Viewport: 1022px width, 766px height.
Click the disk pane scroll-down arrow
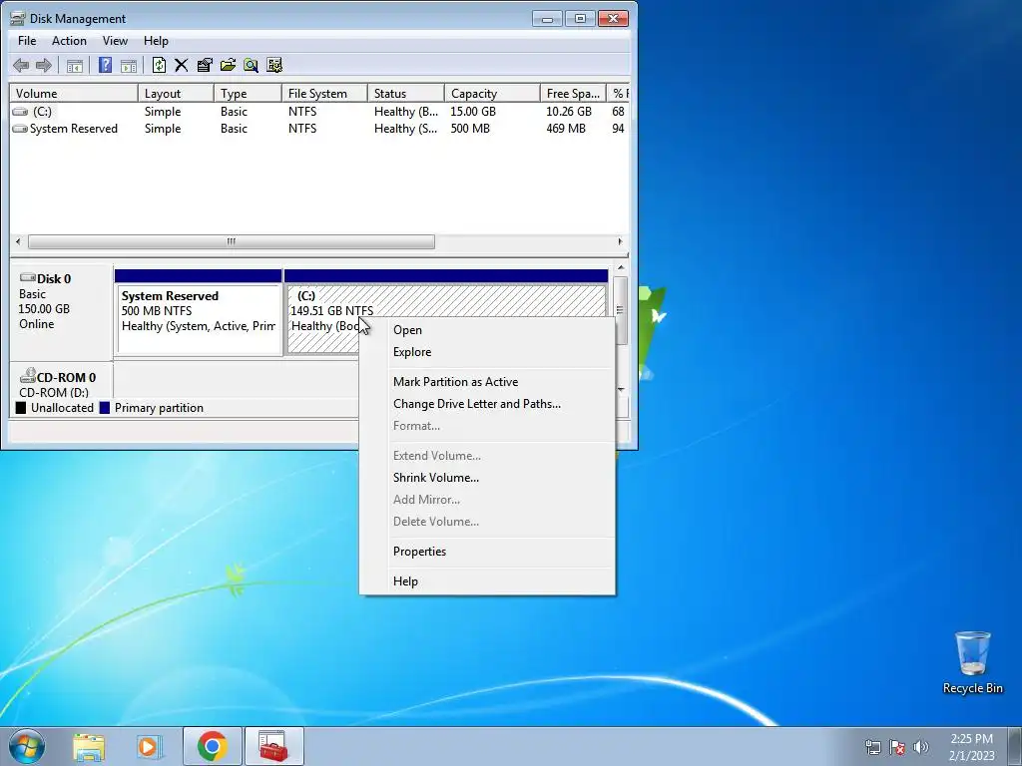(x=621, y=390)
